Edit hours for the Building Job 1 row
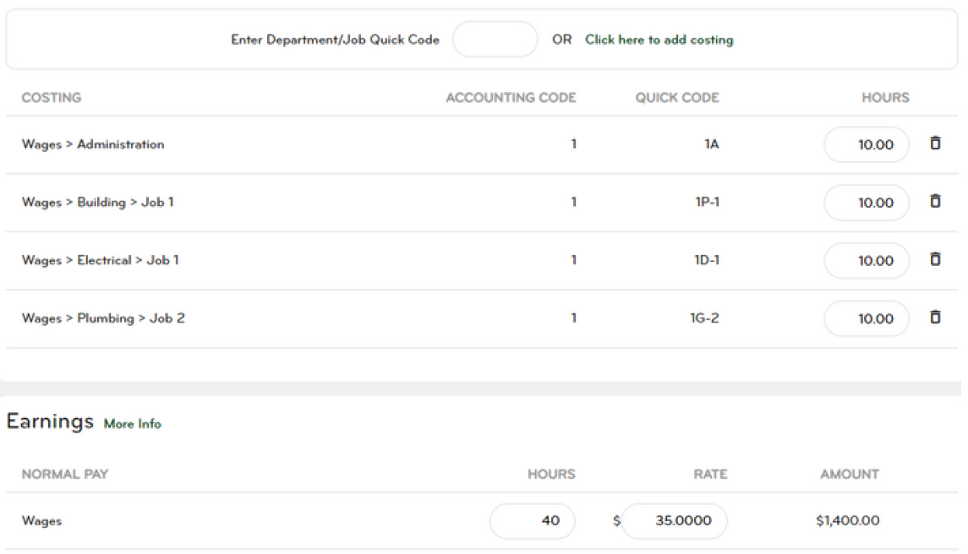The width and height of the screenshot is (968, 554). [x=866, y=203]
